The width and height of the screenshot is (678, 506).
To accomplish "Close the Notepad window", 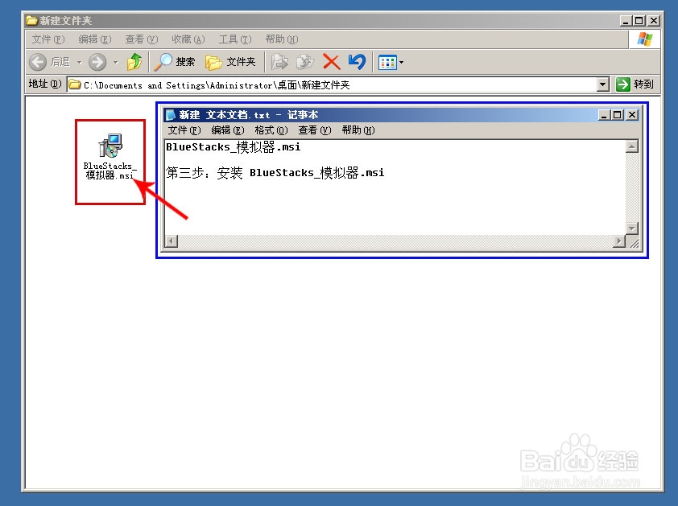I will pyautogui.click(x=632, y=115).
